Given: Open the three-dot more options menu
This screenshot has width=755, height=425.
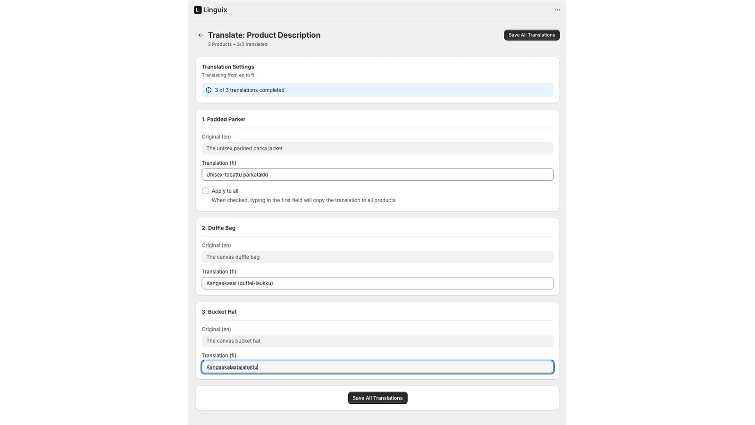Looking at the screenshot, I should (x=557, y=10).
